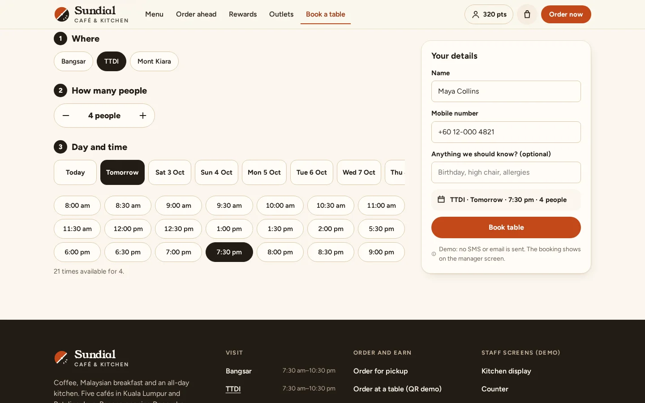The height and width of the screenshot is (403, 645).
Task: Pick the 8:30 pm slot
Action: tap(331, 252)
